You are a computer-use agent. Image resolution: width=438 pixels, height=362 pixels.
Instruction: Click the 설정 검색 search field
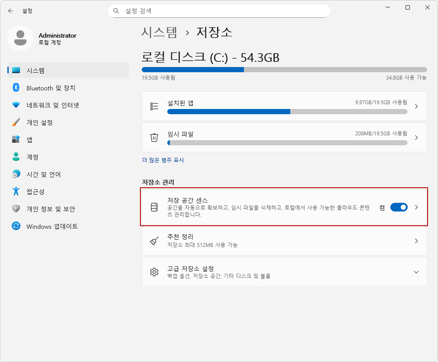point(219,11)
